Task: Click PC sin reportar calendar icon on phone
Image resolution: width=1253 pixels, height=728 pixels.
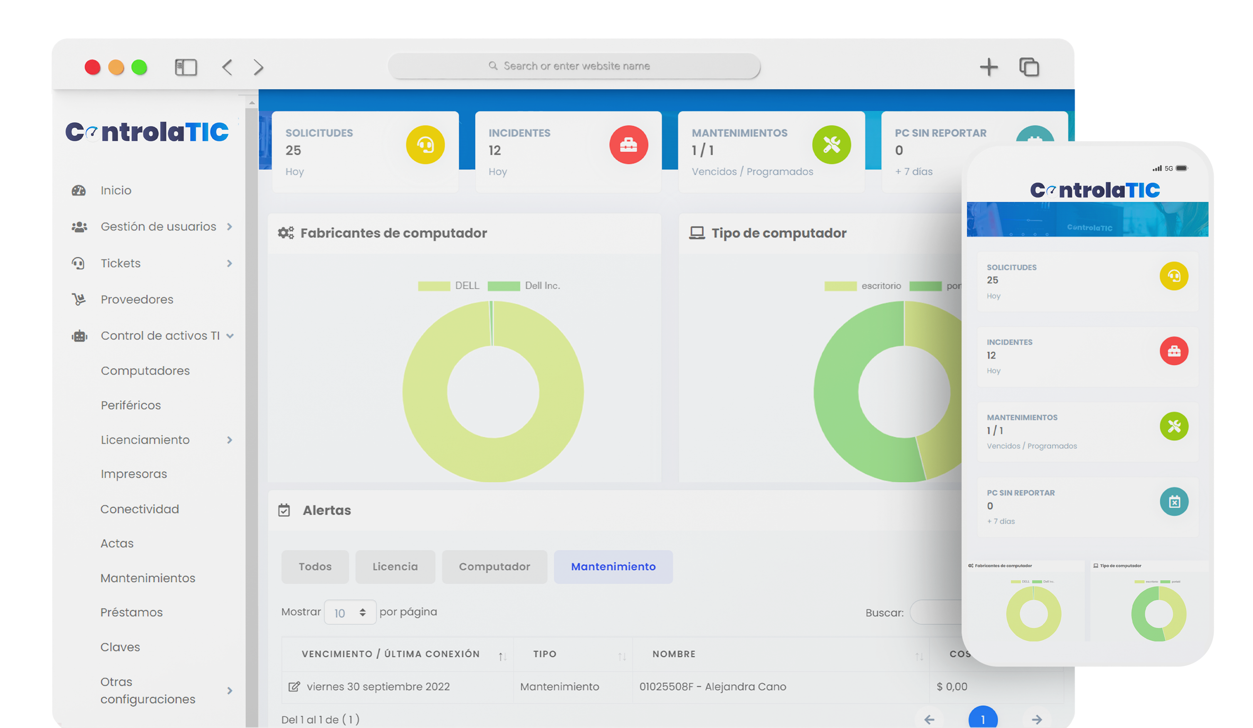Action: coord(1174,502)
